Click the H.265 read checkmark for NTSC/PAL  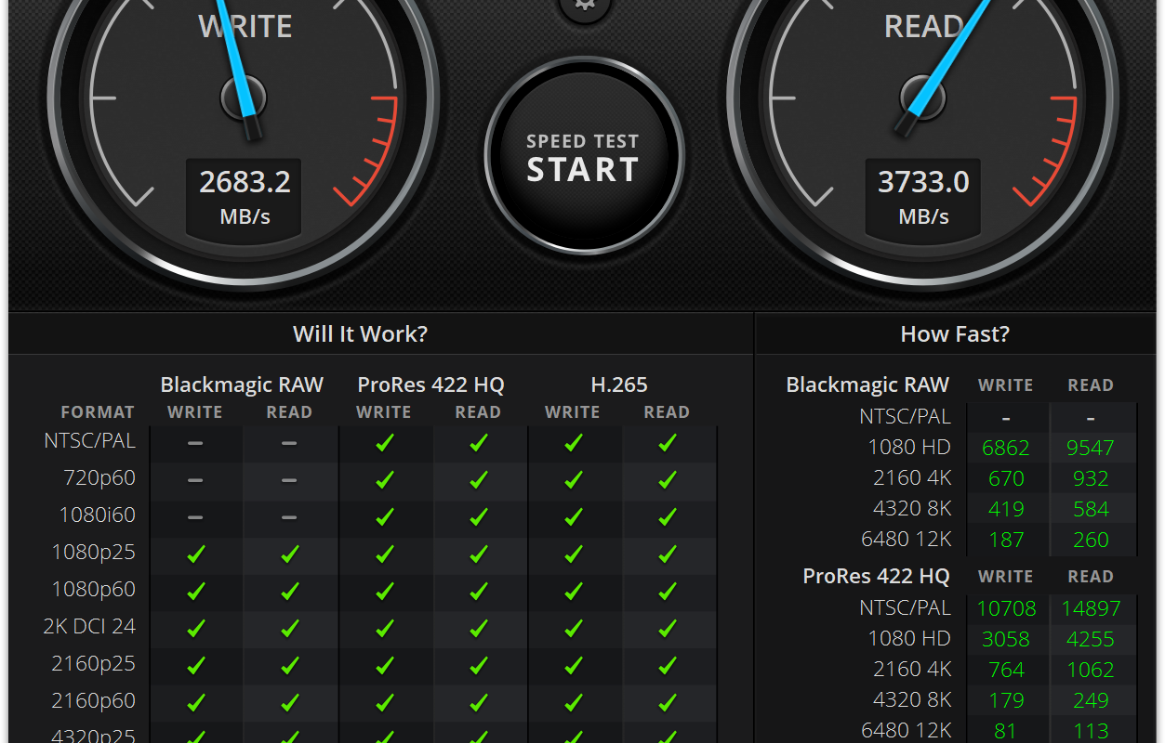668,443
